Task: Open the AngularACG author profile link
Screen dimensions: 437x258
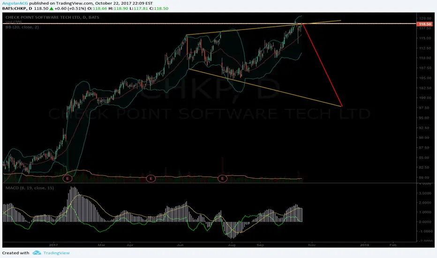Action: coord(15,3)
